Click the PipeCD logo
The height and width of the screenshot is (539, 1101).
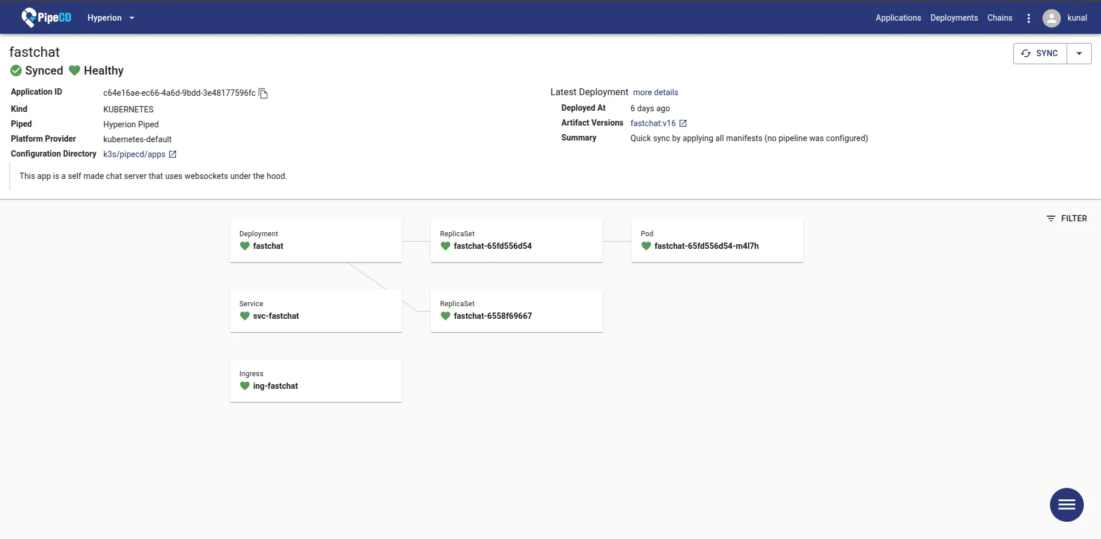(x=46, y=18)
